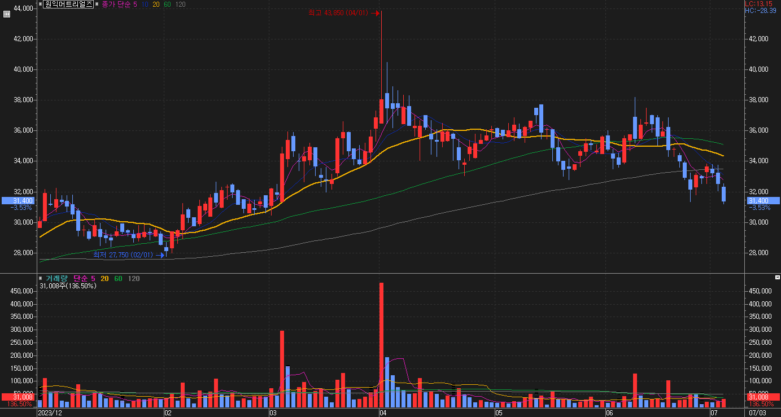The height and width of the screenshot is (417, 781).
Task: Click the 최고 43,850 (04/01) high marker
Action: [344, 12]
